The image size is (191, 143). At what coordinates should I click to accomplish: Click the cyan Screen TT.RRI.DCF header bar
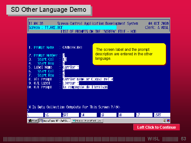point(72,27)
